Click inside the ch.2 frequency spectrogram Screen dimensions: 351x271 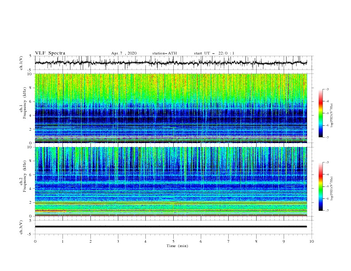coord(171,182)
